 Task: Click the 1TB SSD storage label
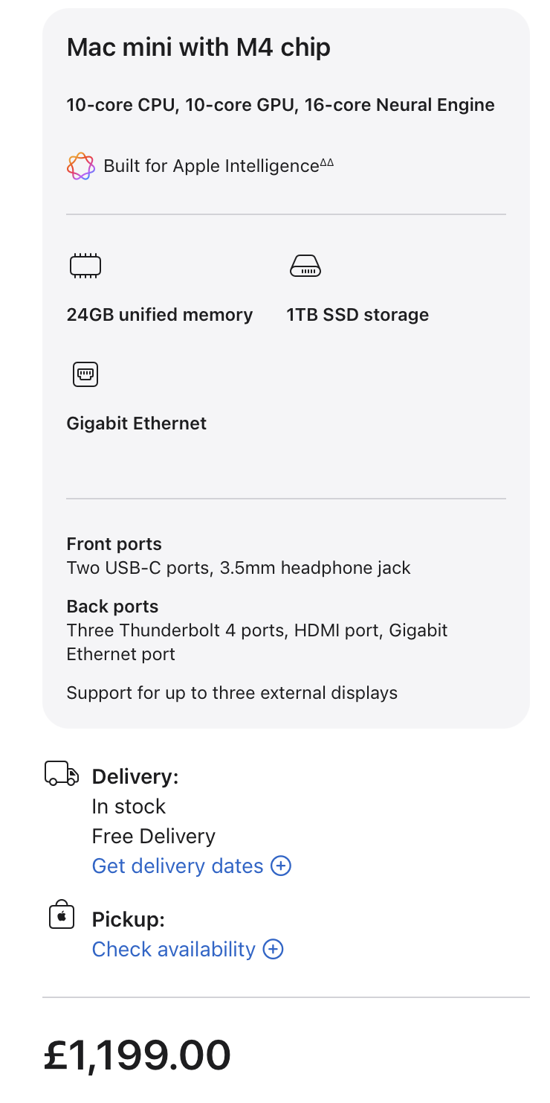(357, 315)
